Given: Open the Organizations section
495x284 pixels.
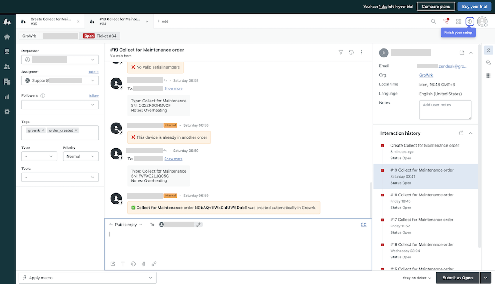Looking at the screenshot, I should [7, 81].
